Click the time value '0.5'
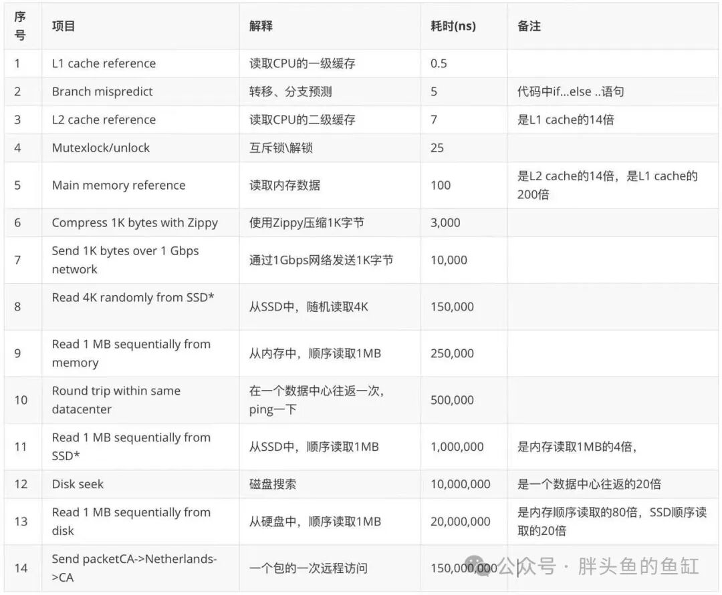 click(439, 63)
